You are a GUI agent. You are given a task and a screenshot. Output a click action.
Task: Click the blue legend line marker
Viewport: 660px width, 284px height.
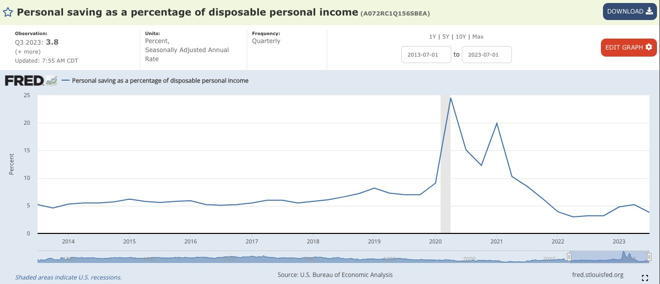click(x=65, y=80)
